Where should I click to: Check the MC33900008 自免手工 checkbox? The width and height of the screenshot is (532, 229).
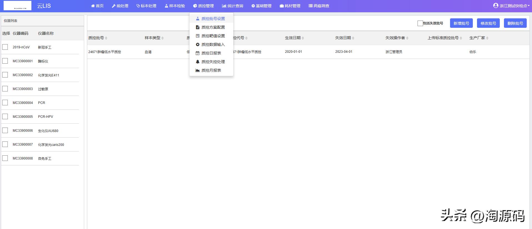pyautogui.click(x=5, y=158)
